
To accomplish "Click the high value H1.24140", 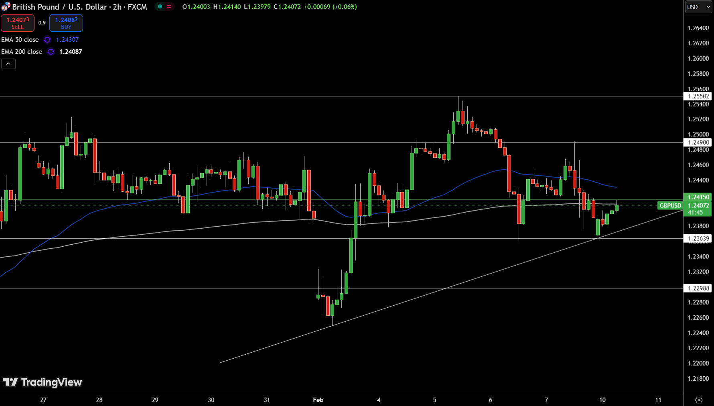I will click(x=227, y=7).
